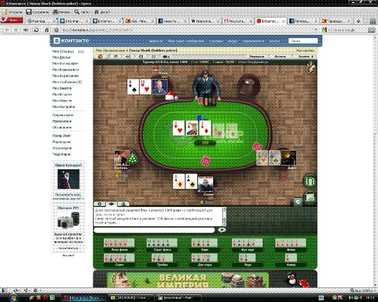Click the green trash bin icon
This screenshot has height=302, width=378.
click(309, 180)
